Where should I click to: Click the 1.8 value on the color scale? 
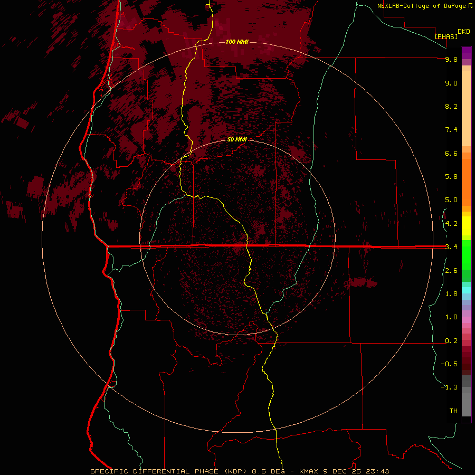point(451,294)
